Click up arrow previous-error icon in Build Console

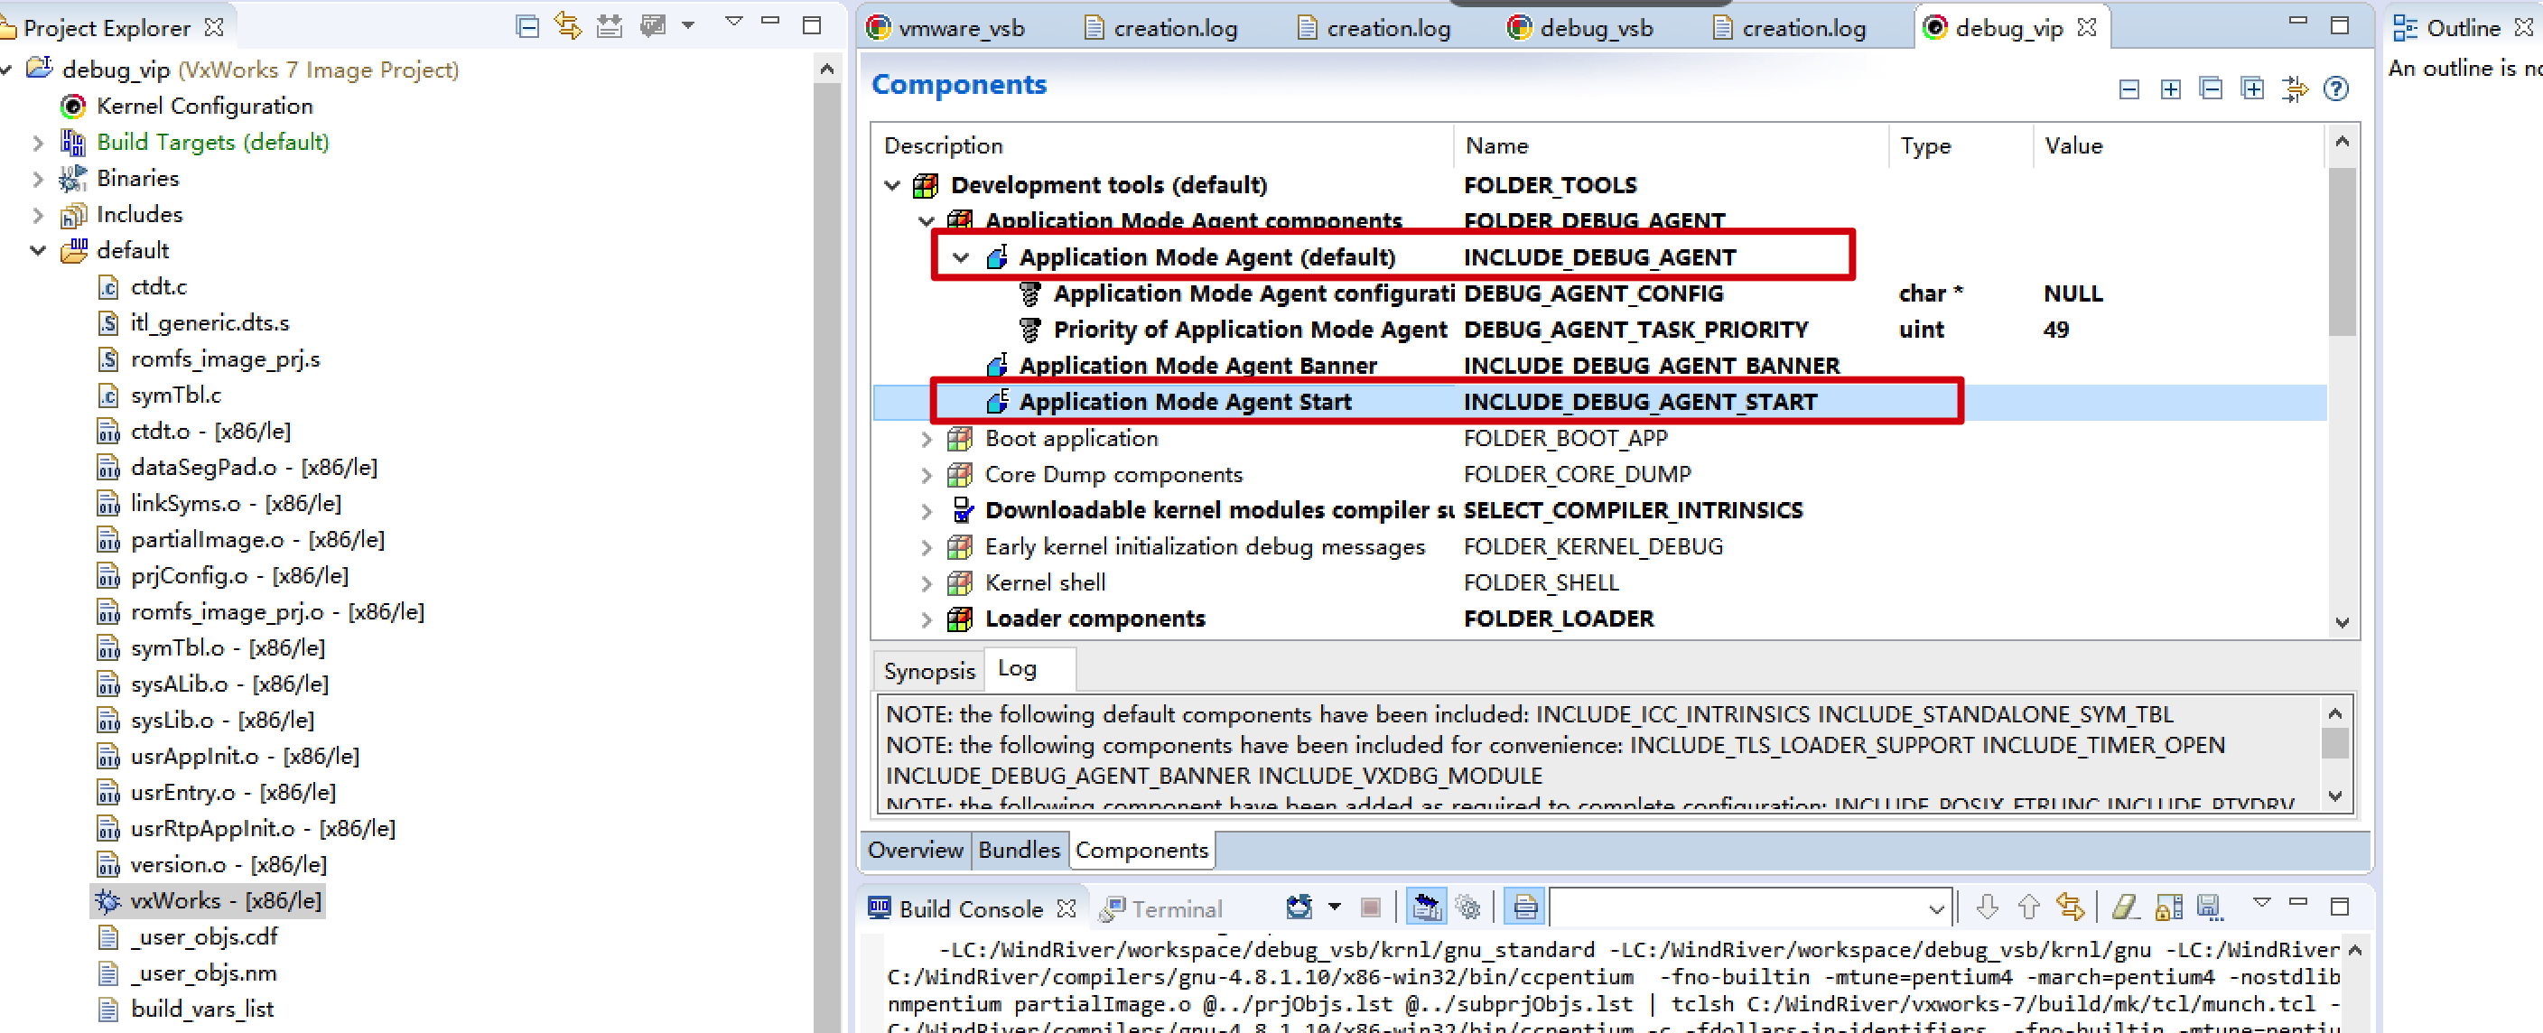(x=2028, y=907)
